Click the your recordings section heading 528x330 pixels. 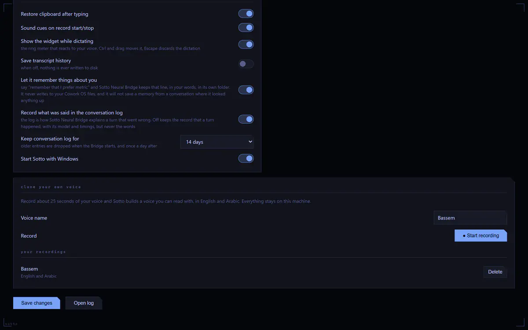click(43, 252)
